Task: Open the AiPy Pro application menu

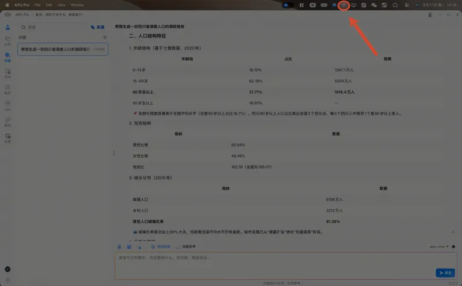Action: coord(22,5)
